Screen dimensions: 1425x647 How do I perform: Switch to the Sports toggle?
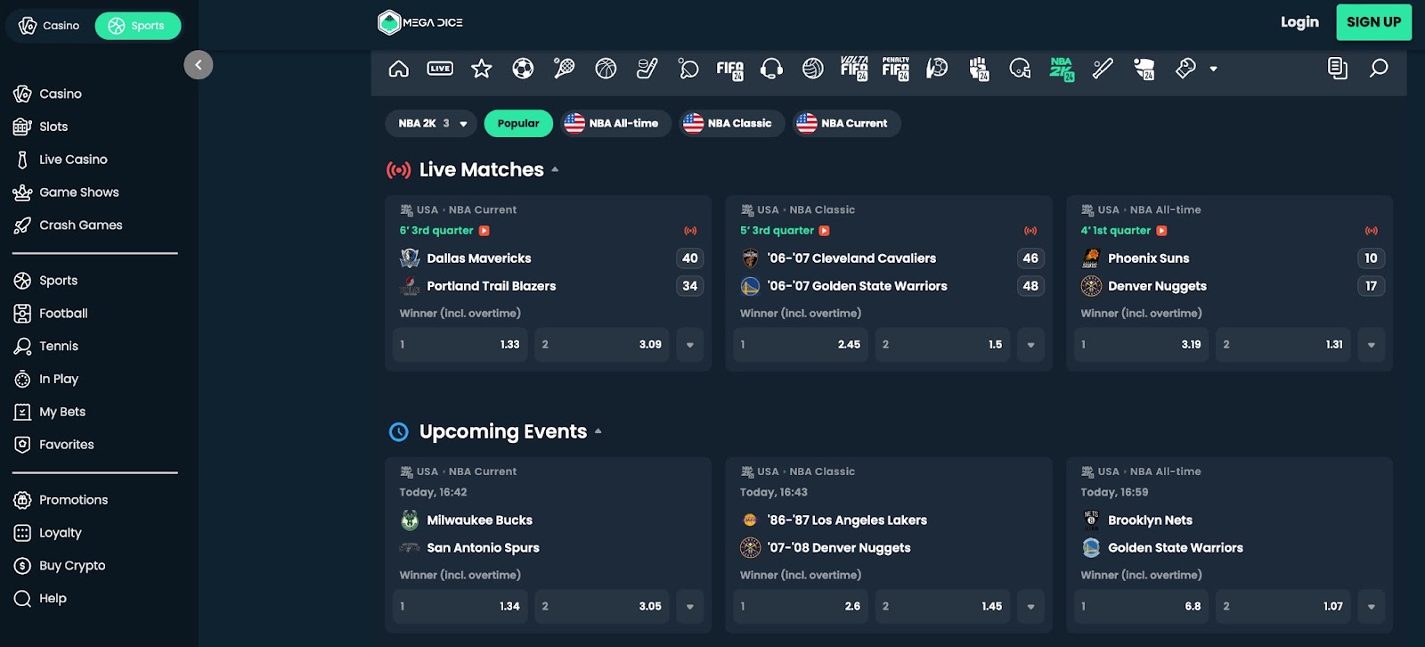[138, 26]
